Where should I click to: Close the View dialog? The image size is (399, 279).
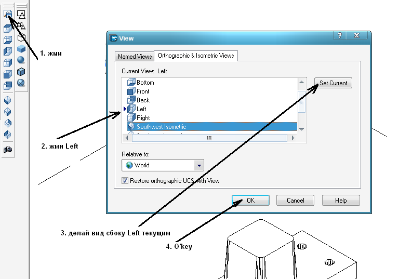[x=357, y=35]
